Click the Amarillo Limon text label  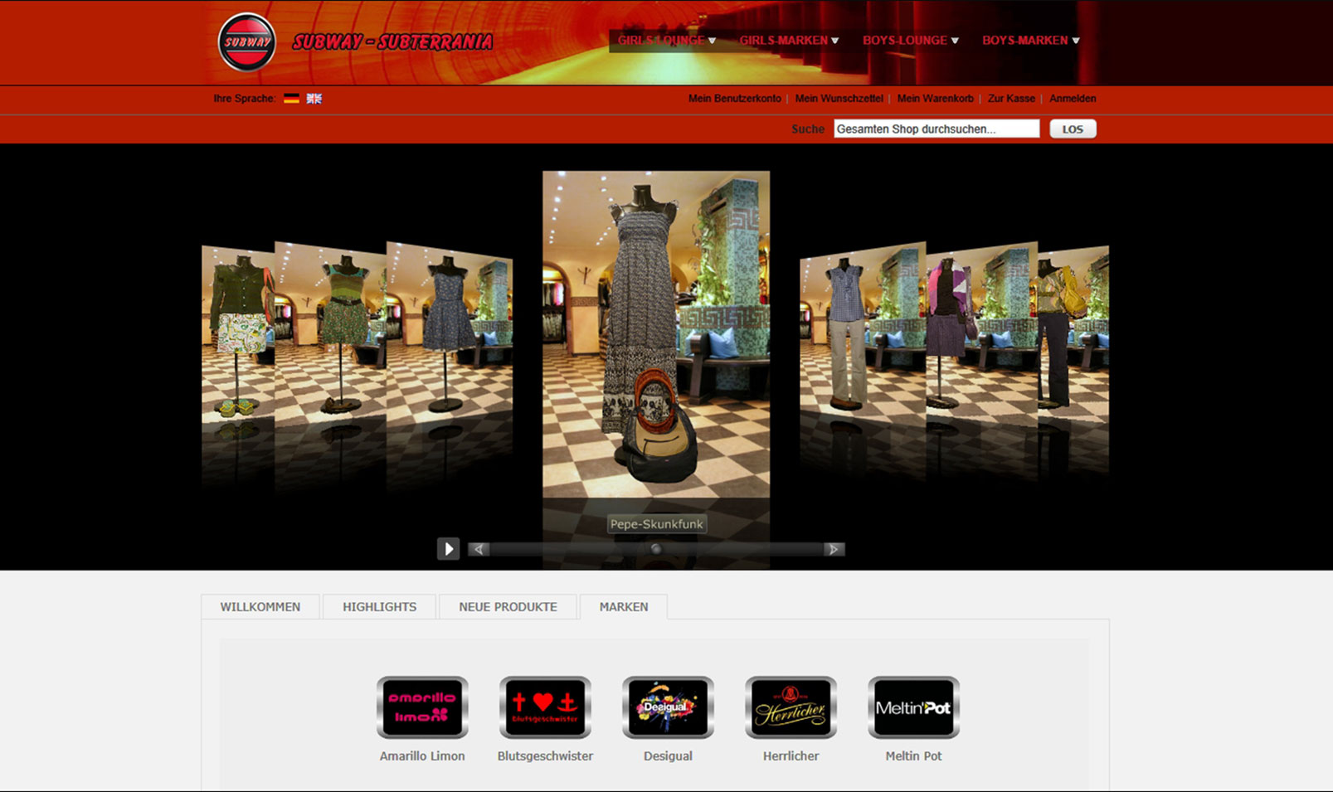pyautogui.click(x=422, y=756)
